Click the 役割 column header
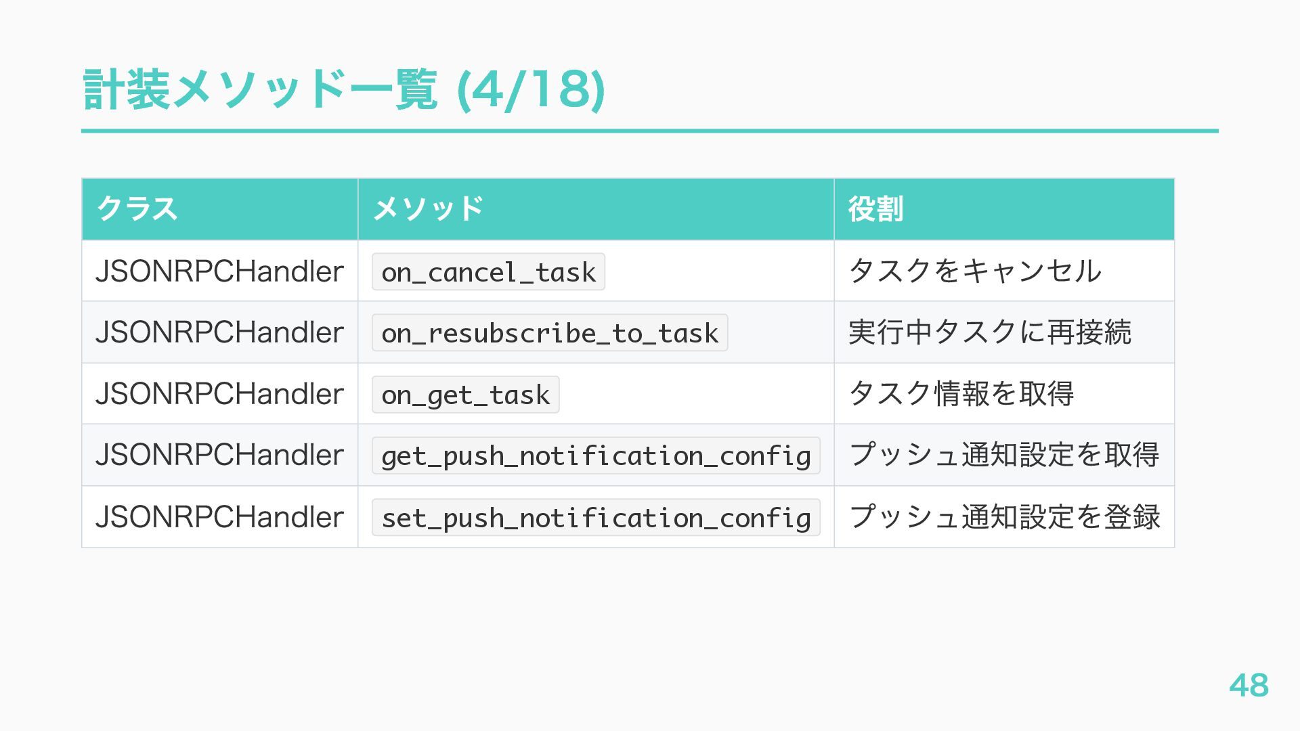This screenshot has height=731, width=1300. click(x=875, y=208)
